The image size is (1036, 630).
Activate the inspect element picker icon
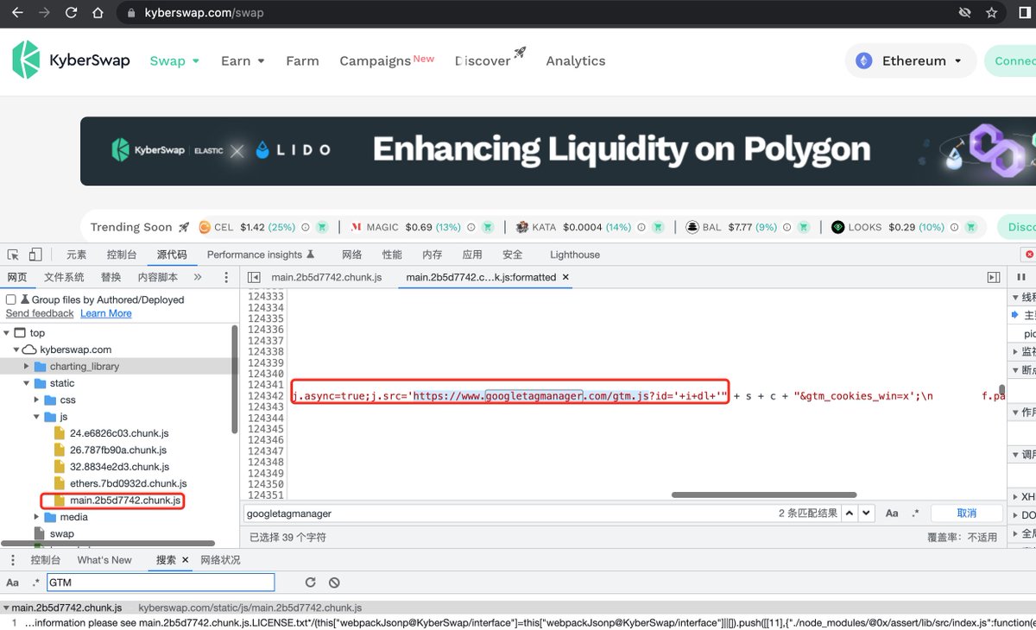click(x=13, y=255)
